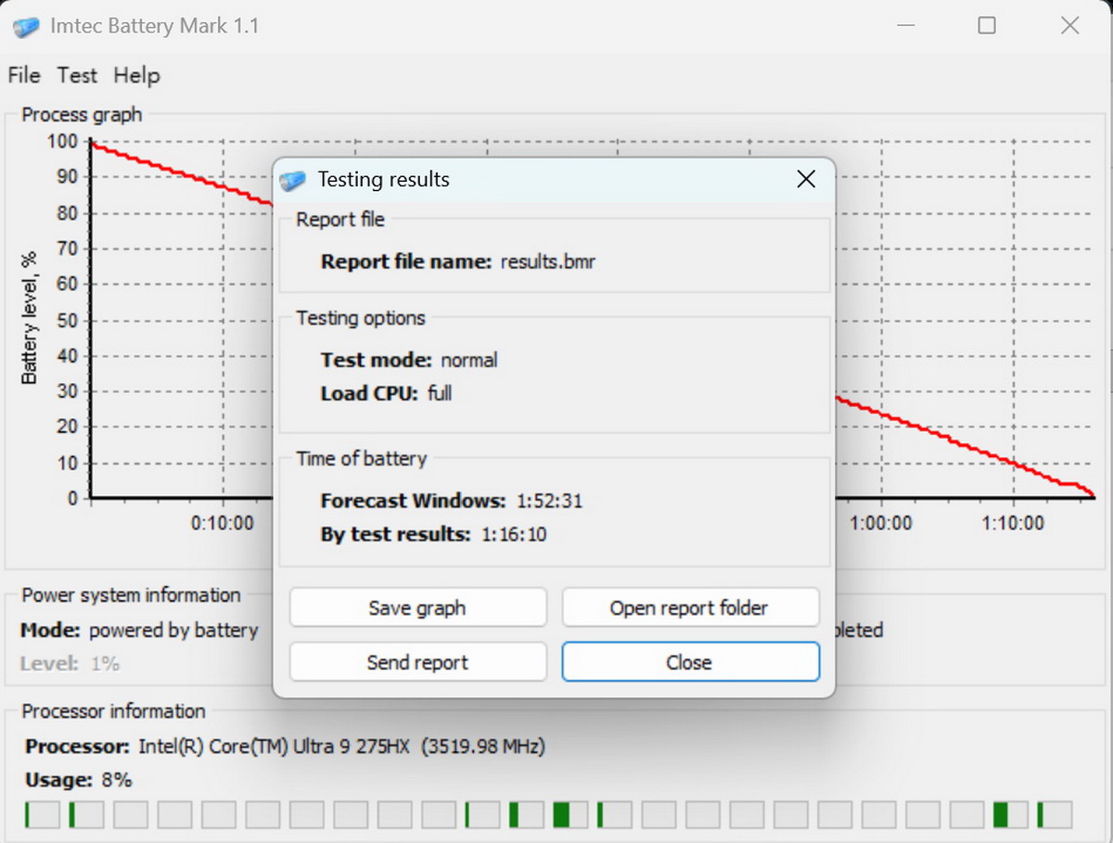The width and height of the screenshot is (1113, 843).
Task: Click the Intel Core Ultra 9 processor name
Action: click(275, 747)
